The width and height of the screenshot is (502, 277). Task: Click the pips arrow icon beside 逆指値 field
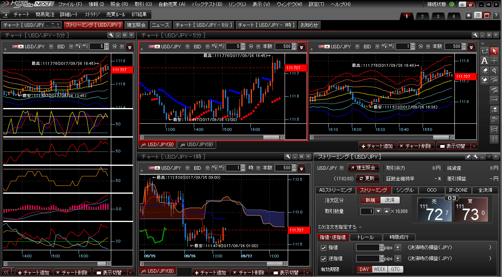click(x=397, y=259)
